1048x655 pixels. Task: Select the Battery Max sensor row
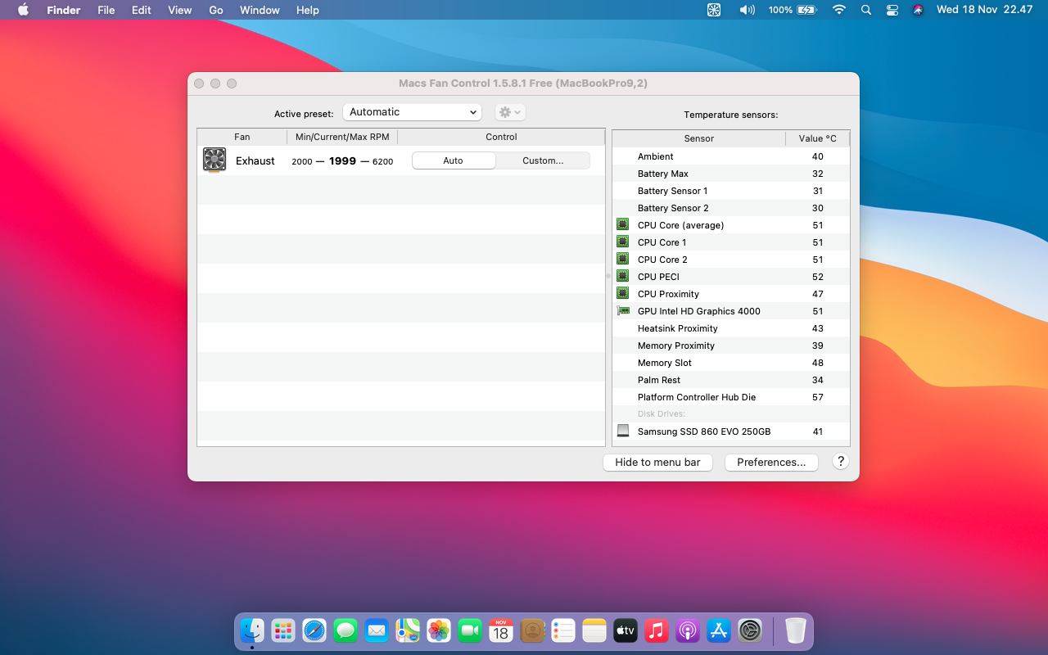tap(731, 174)
